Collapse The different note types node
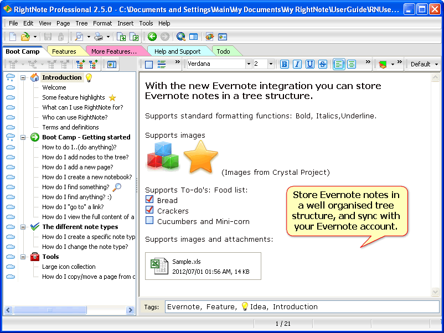The height and width of the screenshot is (333, 444). pos(23,227)
